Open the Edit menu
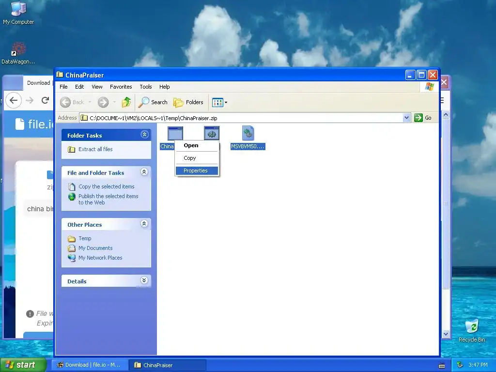The height and width of the screenshot is (372, 496). (x=79, y=87)
